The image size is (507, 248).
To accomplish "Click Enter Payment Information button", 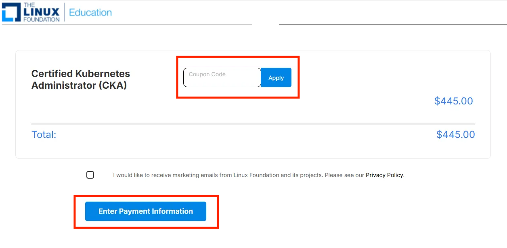I will [x=146, y=211].
